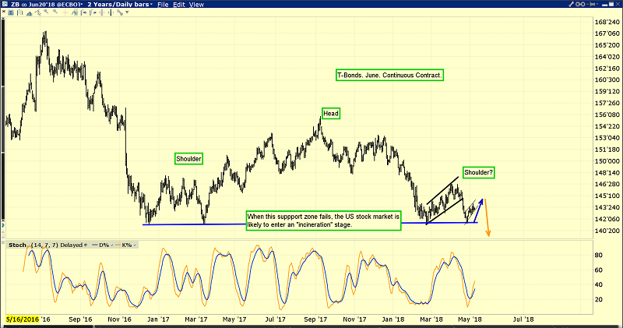The height and width of the screenshot is (328, 623).
Task: Open the View menu
Action: click(197, 5)
